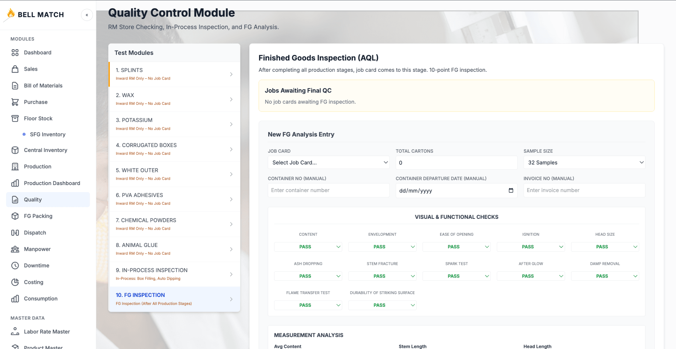Open the DURABILITY OF STRIKING SURFACE dropdown
Screen dimensions: 676x349
pos(382,305)
